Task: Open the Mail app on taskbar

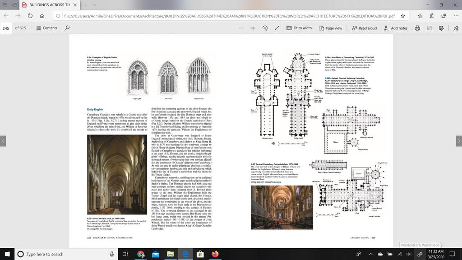Action: (x=156, y=254)
